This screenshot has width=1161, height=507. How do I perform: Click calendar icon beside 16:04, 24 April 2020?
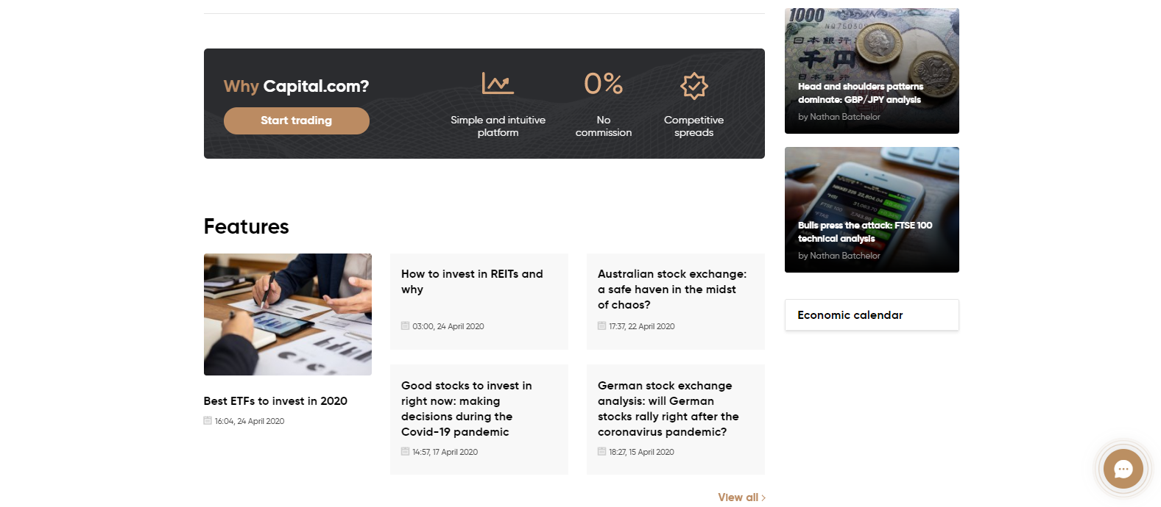click(x=208, y=420)
